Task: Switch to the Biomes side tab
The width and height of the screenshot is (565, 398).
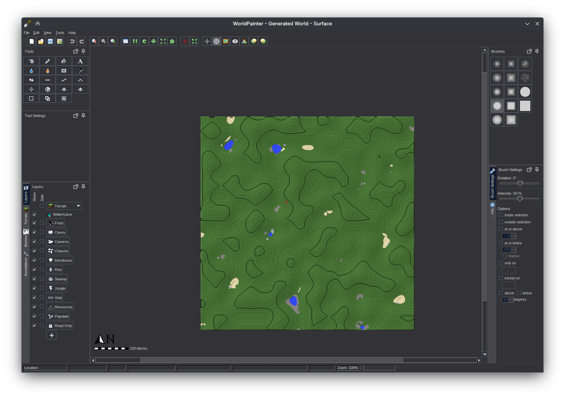Action: pos(26,238)
